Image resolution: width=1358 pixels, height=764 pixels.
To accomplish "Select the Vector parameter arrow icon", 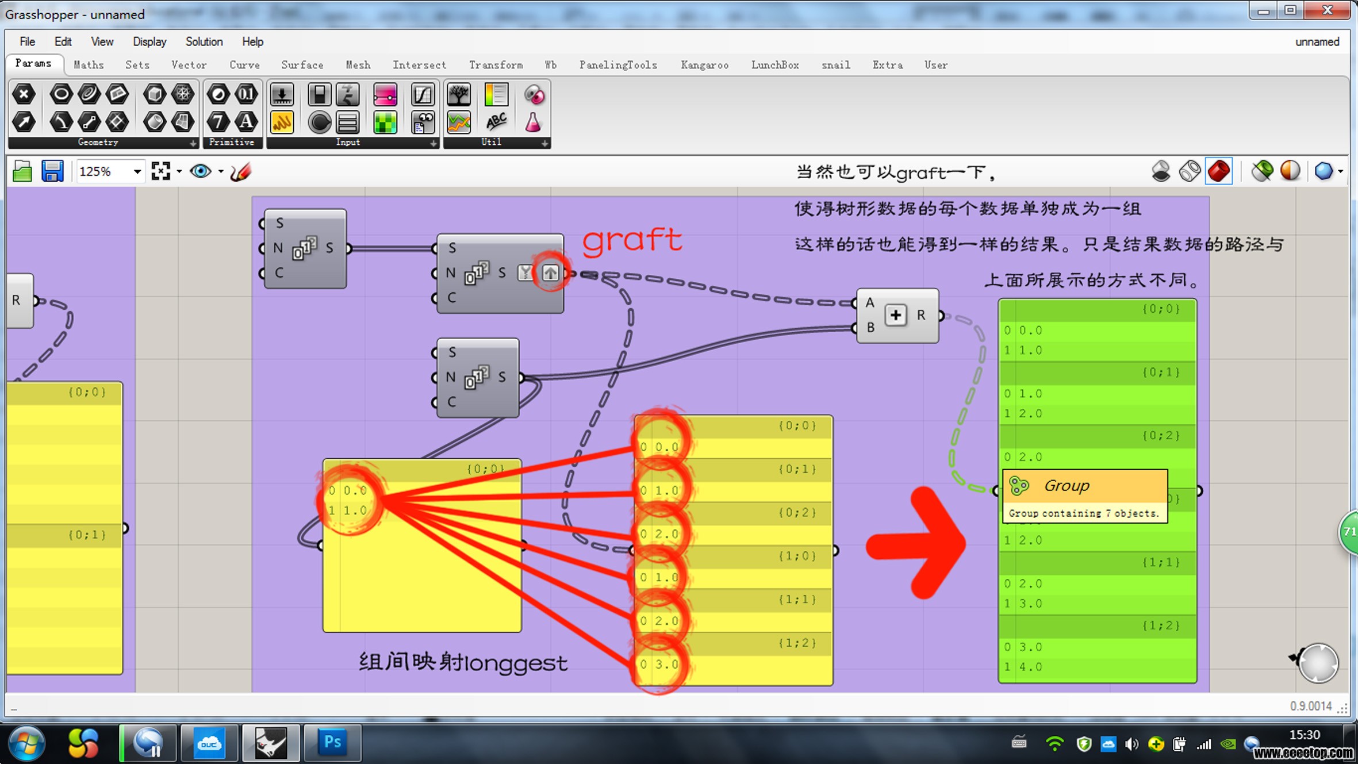I will tap(24, 121).
